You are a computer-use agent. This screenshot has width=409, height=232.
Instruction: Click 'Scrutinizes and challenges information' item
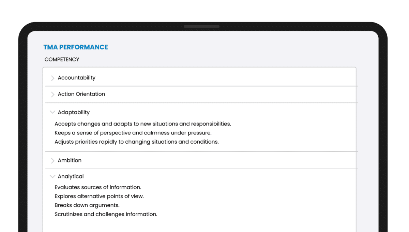[x=106, y=214]
